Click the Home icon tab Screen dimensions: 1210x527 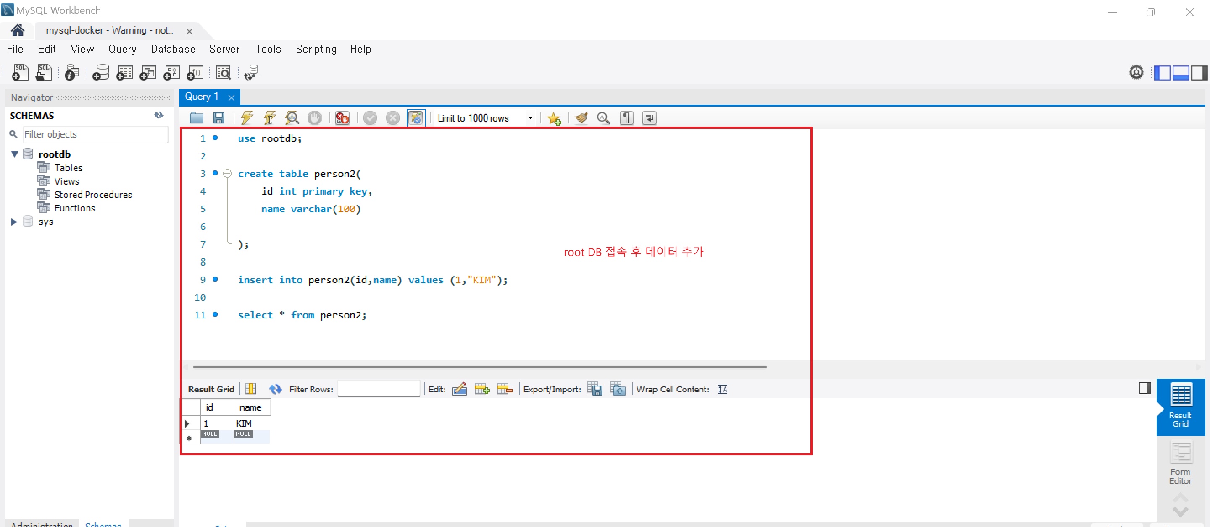click(17, 31)
